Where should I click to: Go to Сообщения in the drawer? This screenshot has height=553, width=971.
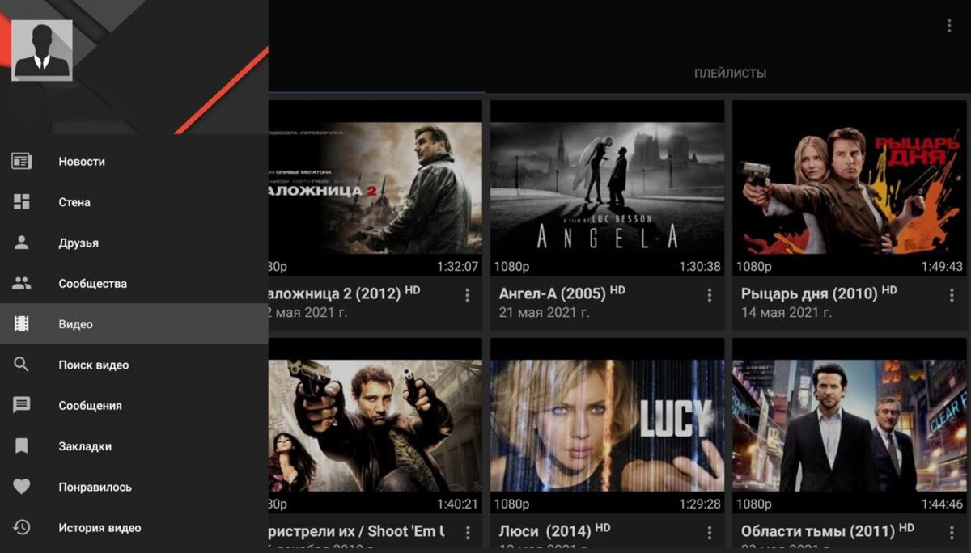coord(134,406)
